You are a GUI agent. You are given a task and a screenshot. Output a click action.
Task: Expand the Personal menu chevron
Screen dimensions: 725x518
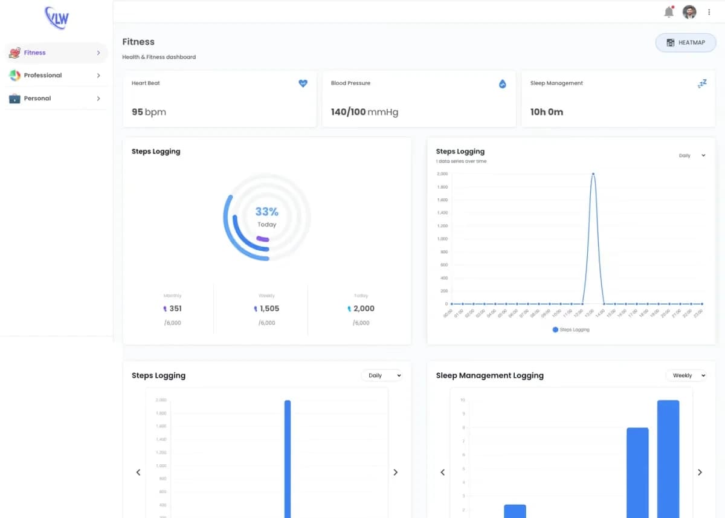click(98, 99)
